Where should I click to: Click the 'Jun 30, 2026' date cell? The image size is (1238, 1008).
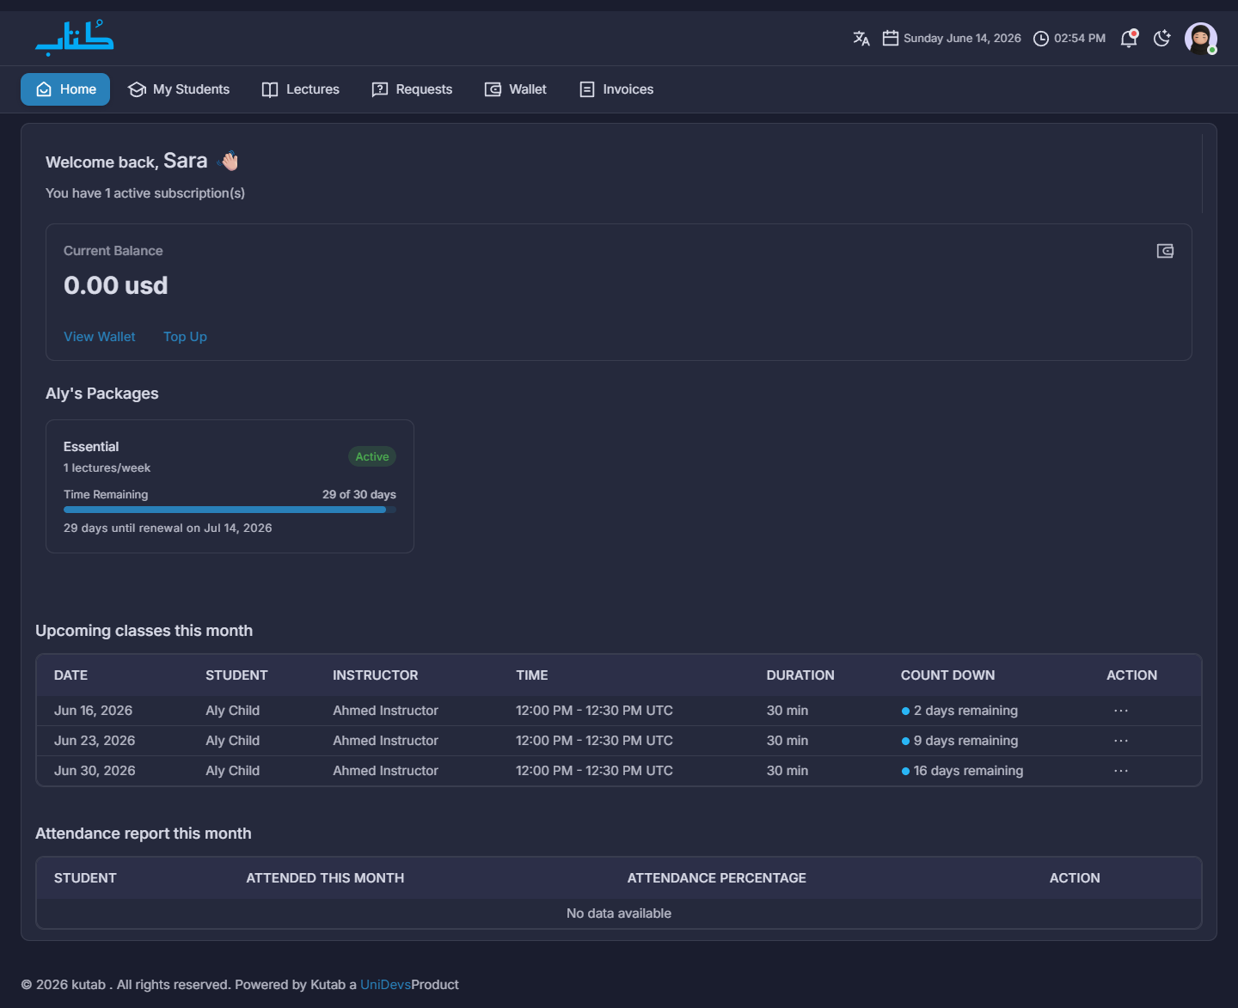tap(95, 771)
